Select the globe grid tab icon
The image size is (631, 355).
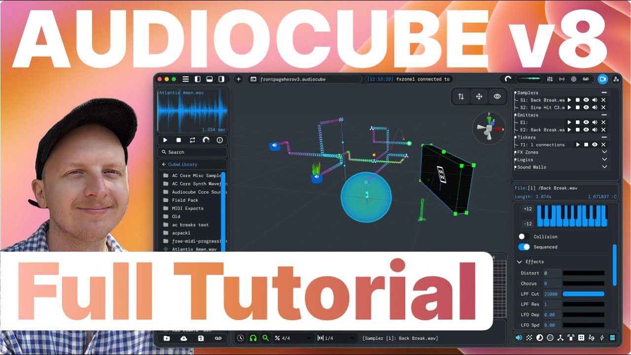pyautogui.click(x=550, y=338)
